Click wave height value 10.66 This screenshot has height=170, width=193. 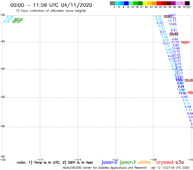click(173, 24)
